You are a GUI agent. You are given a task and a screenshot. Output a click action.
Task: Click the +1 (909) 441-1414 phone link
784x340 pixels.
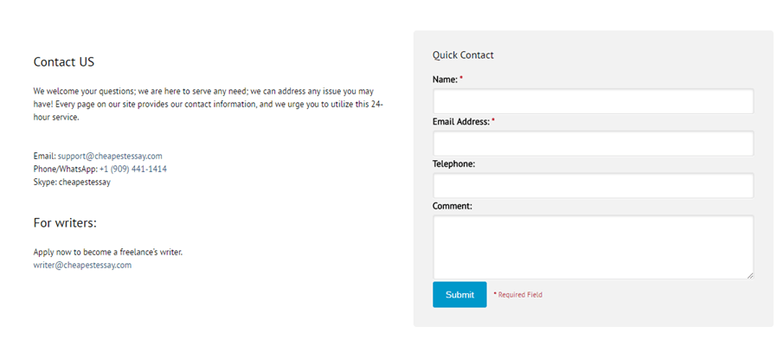133,169
